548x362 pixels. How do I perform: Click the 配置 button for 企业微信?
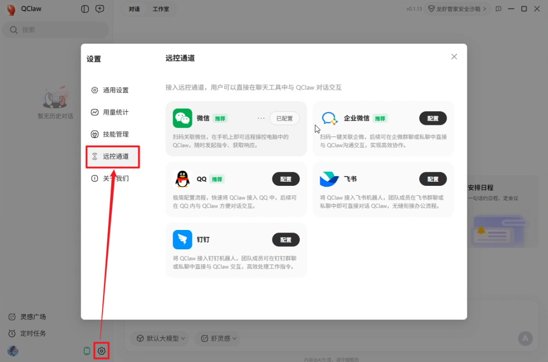pos(433,118)
